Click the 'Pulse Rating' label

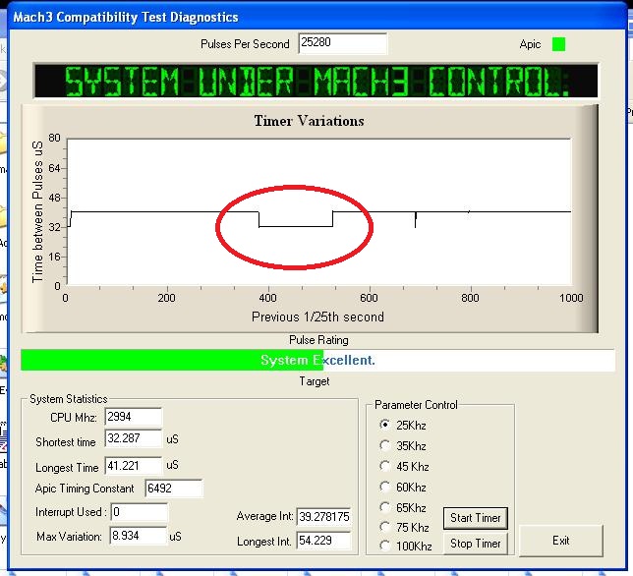pyautogui.click(x=318, y=340)
